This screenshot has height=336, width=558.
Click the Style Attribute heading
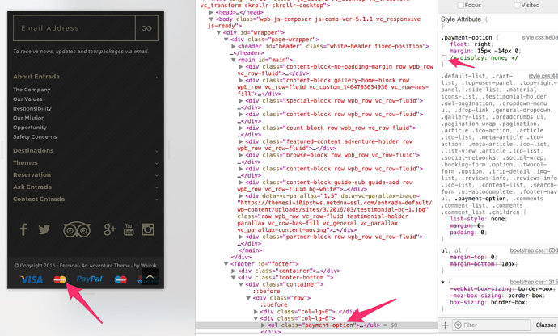tap(461, 19)
